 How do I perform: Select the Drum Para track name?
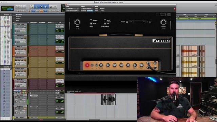20,24
